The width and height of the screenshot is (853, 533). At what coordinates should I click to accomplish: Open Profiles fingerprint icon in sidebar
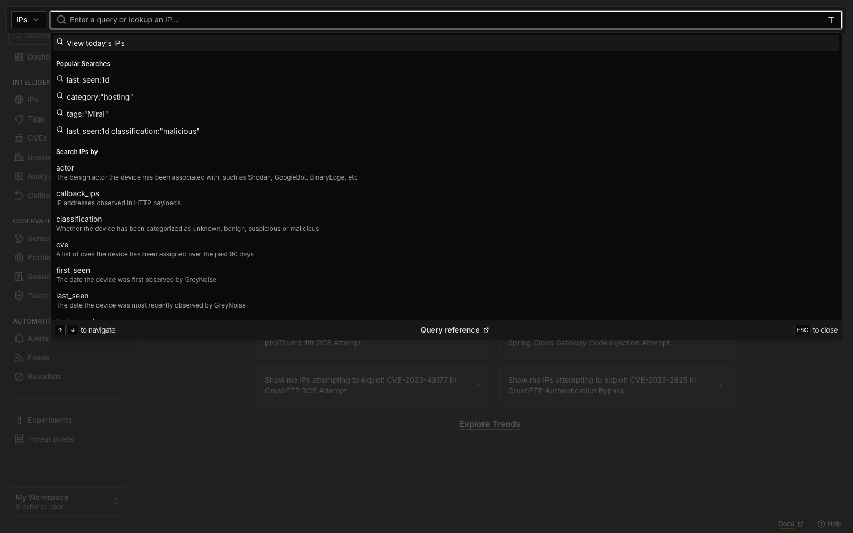[x=19, y=257]
